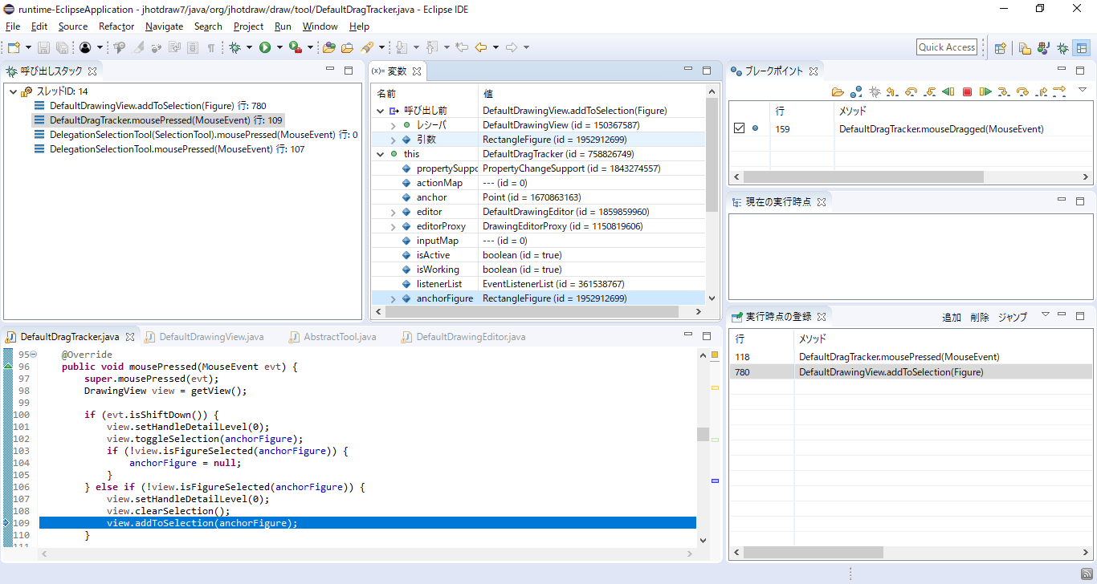Image resolution: width=1097 pixels, height=584 pixels.
Task: Click the Search flashlight toolbar icon
Action: (367, 47)
